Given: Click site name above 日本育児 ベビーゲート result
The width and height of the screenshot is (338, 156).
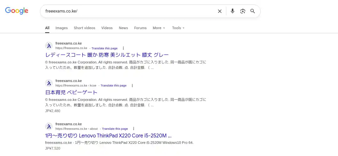Looking at the screenshot, I should pyautogui.click(x=68, y=81).
